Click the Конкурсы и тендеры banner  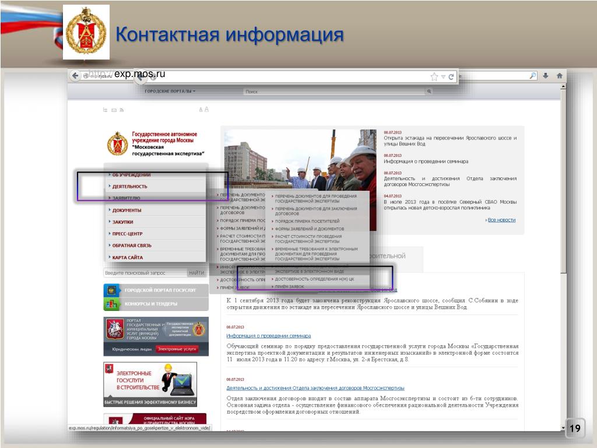(156, 304)
